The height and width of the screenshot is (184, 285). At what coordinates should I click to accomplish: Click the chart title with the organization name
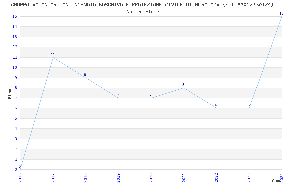point(142,5)
